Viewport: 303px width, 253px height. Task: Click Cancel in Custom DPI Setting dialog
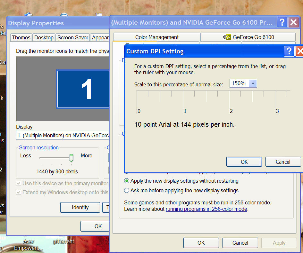tap(283, 162)
